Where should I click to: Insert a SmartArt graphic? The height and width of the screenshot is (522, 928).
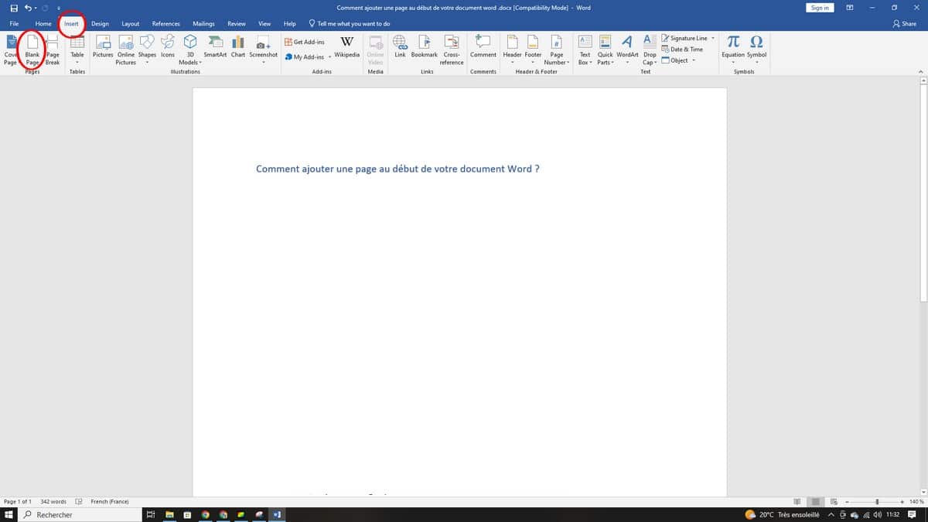pos(215,46)
